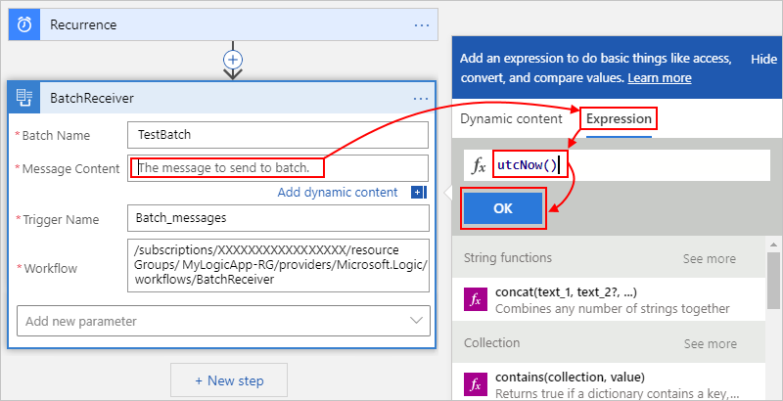Switch to the Dynamic content tab
The width and height of the screenshot is (783, 401).
pos(511,119)
